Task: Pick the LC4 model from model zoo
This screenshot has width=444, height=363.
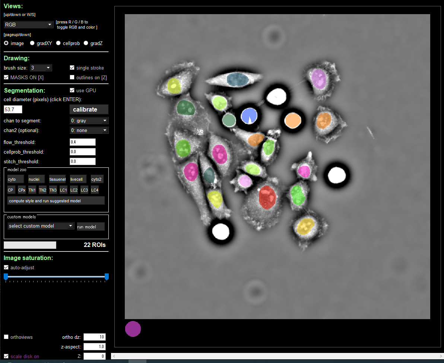Action: (95, 190)
